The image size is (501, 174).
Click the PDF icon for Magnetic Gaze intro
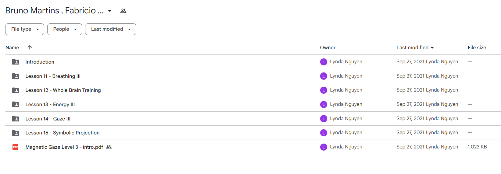point(16,147)
